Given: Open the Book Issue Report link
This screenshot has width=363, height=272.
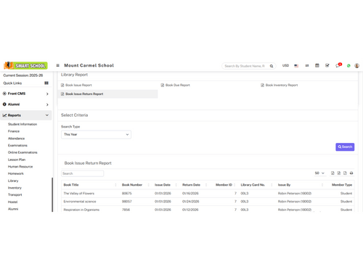Looking at the screenshot, I should tap(76, 85).
